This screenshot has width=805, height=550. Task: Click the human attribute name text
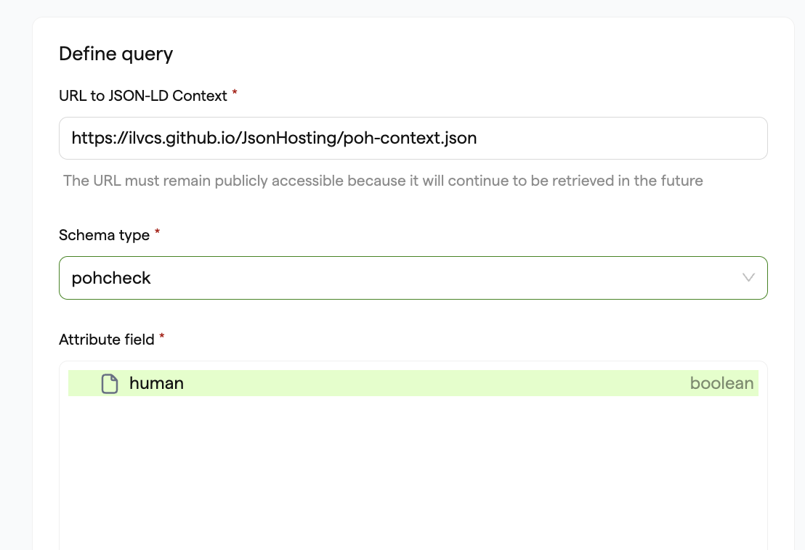tap(157, 383)
